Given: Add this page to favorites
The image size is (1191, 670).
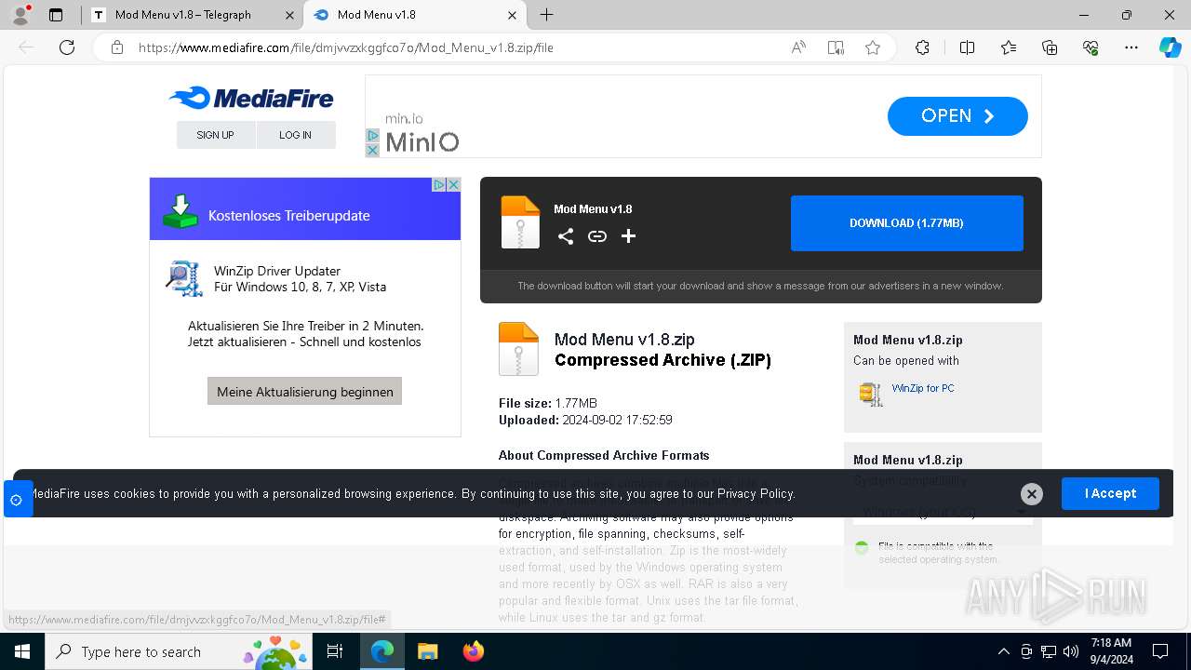Looking at the screenshot, I should 872,47.
